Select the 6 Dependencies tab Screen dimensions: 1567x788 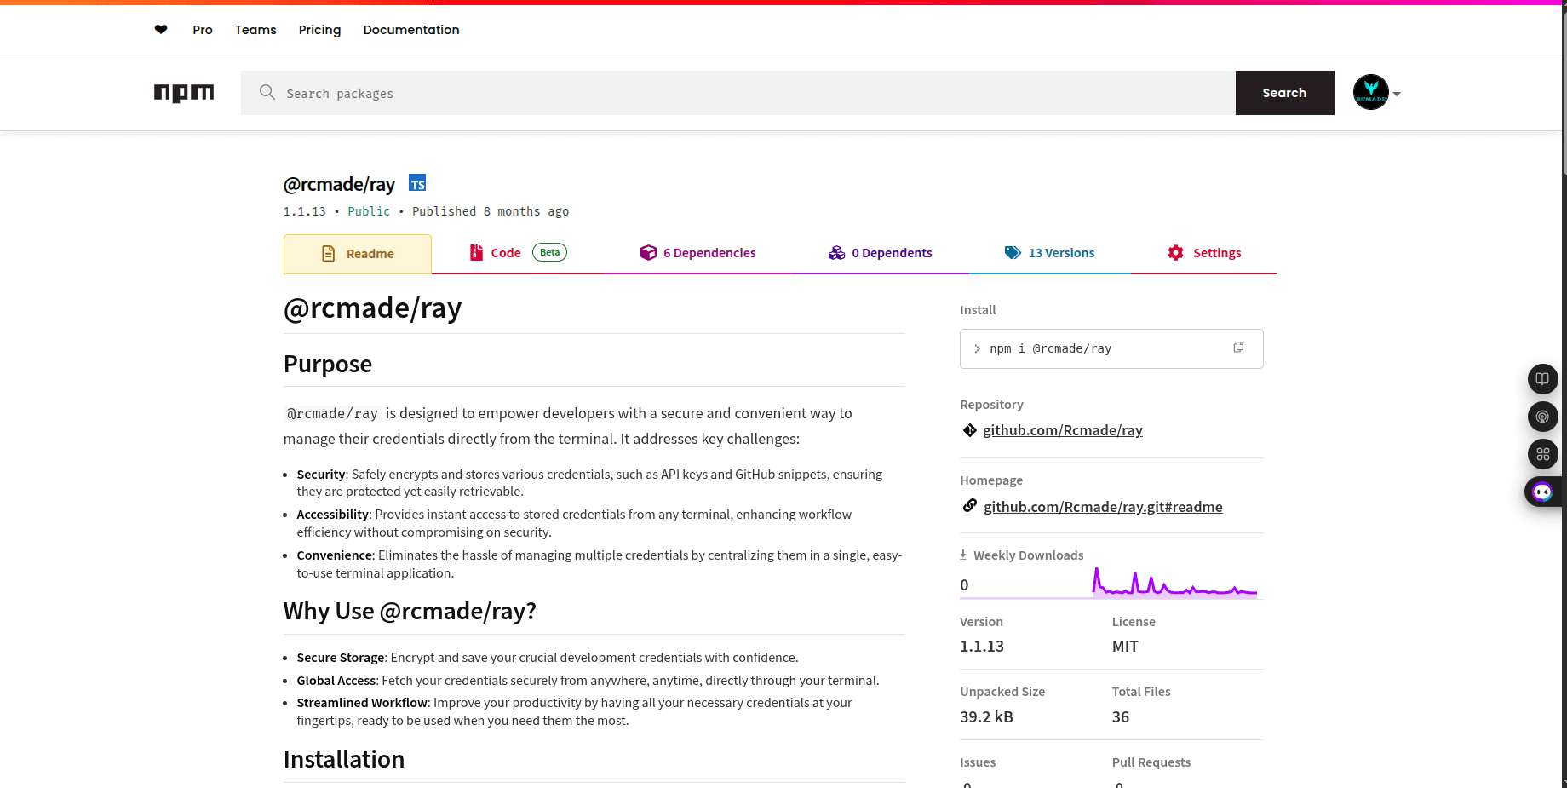click(x=709, y=252)
